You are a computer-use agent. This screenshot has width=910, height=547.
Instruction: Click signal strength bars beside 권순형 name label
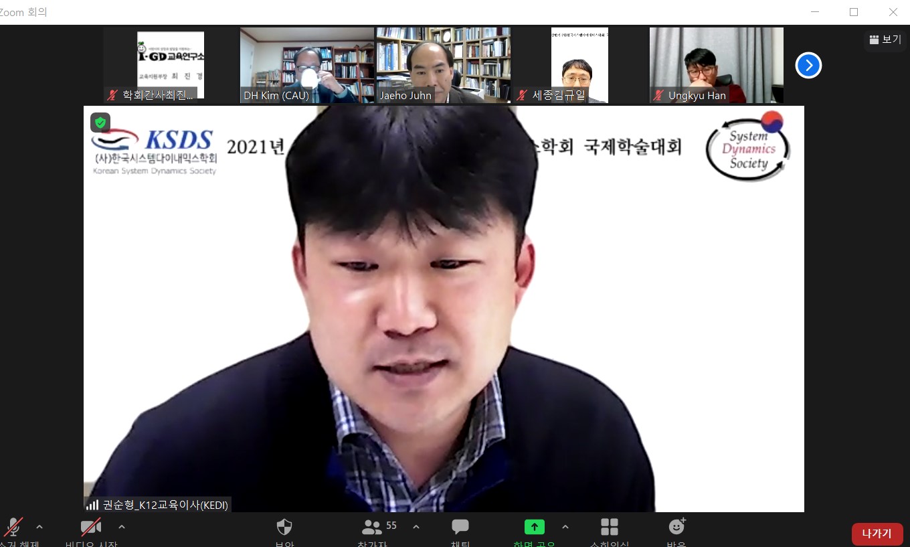pos(92,505)
